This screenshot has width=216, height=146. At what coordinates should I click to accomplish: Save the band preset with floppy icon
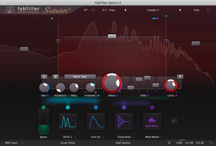(55, 76)
